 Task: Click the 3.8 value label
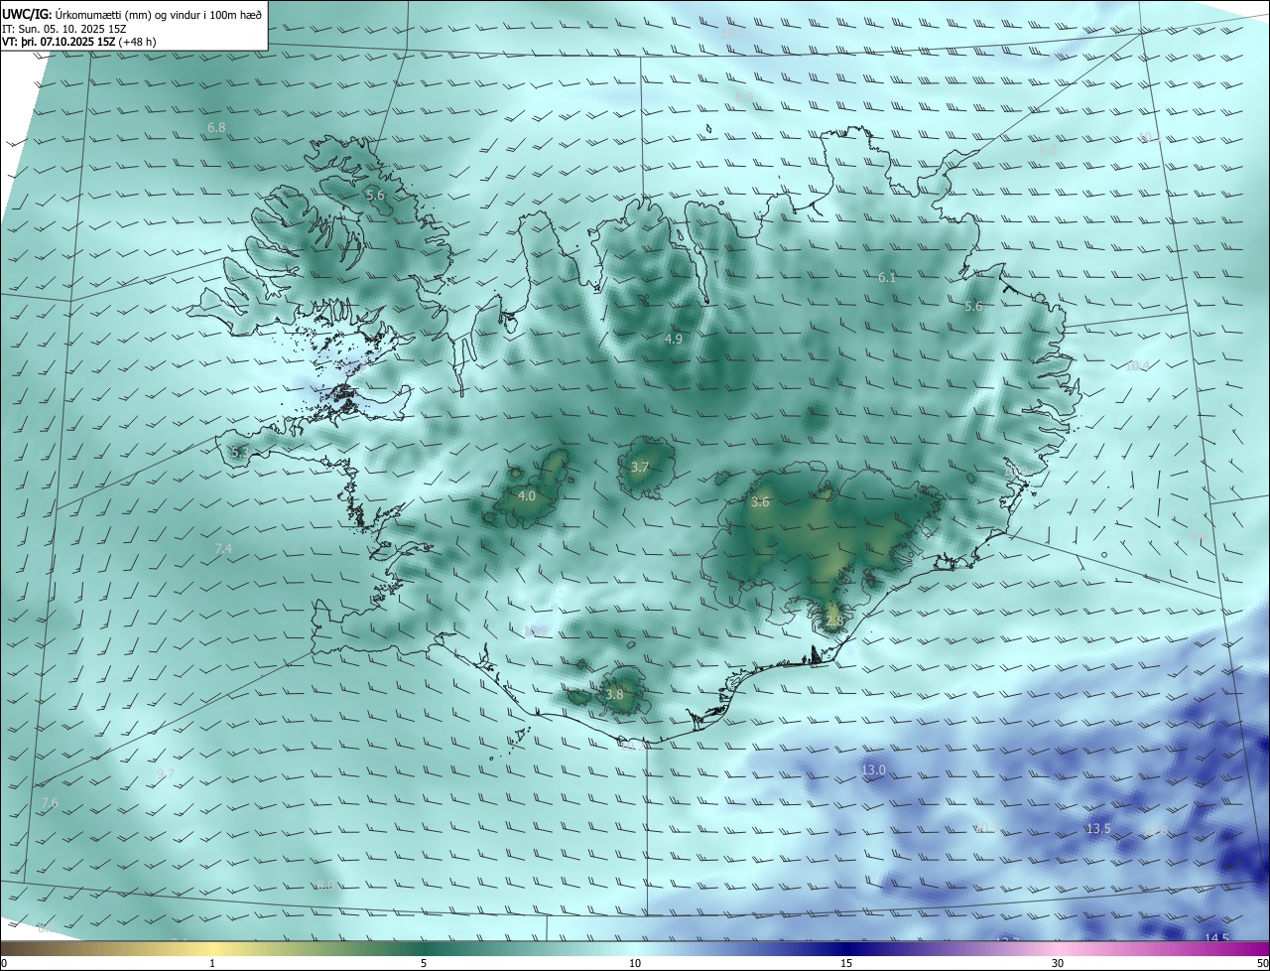click(x=614, y=694)
